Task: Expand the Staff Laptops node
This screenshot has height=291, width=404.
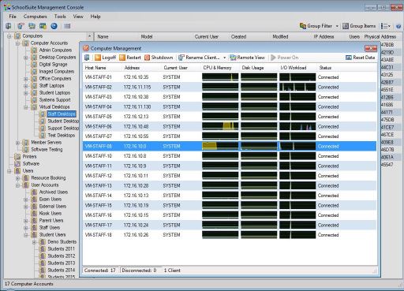Action: pos(26,86)
